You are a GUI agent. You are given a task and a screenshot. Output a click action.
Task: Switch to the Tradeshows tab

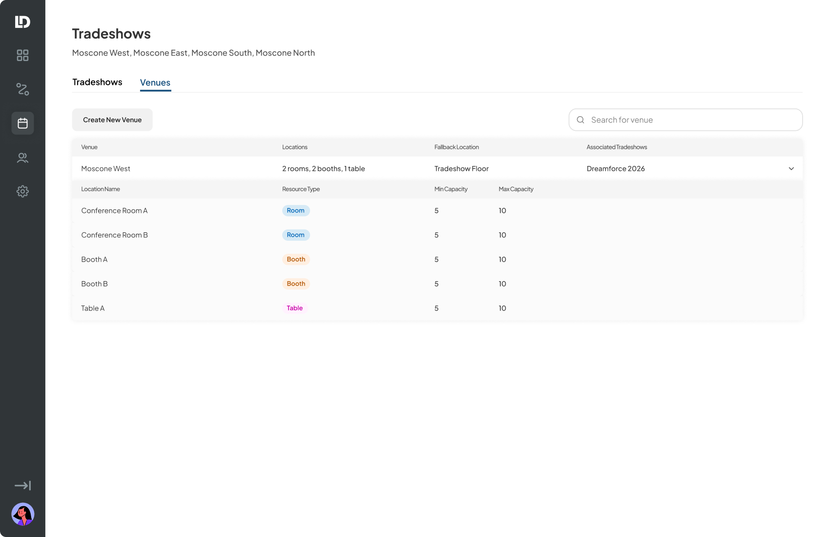point(97,82)
